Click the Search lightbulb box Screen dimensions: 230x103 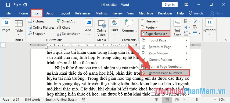(x=196, y=13)
